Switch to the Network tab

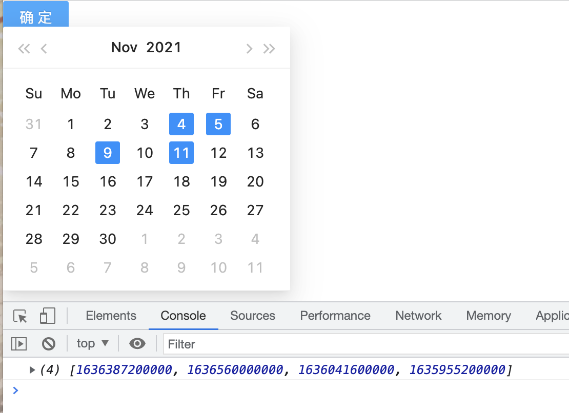pyautogui.click(x=418, y=316)
